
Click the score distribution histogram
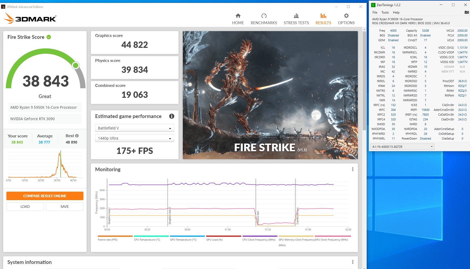(45, 165)
